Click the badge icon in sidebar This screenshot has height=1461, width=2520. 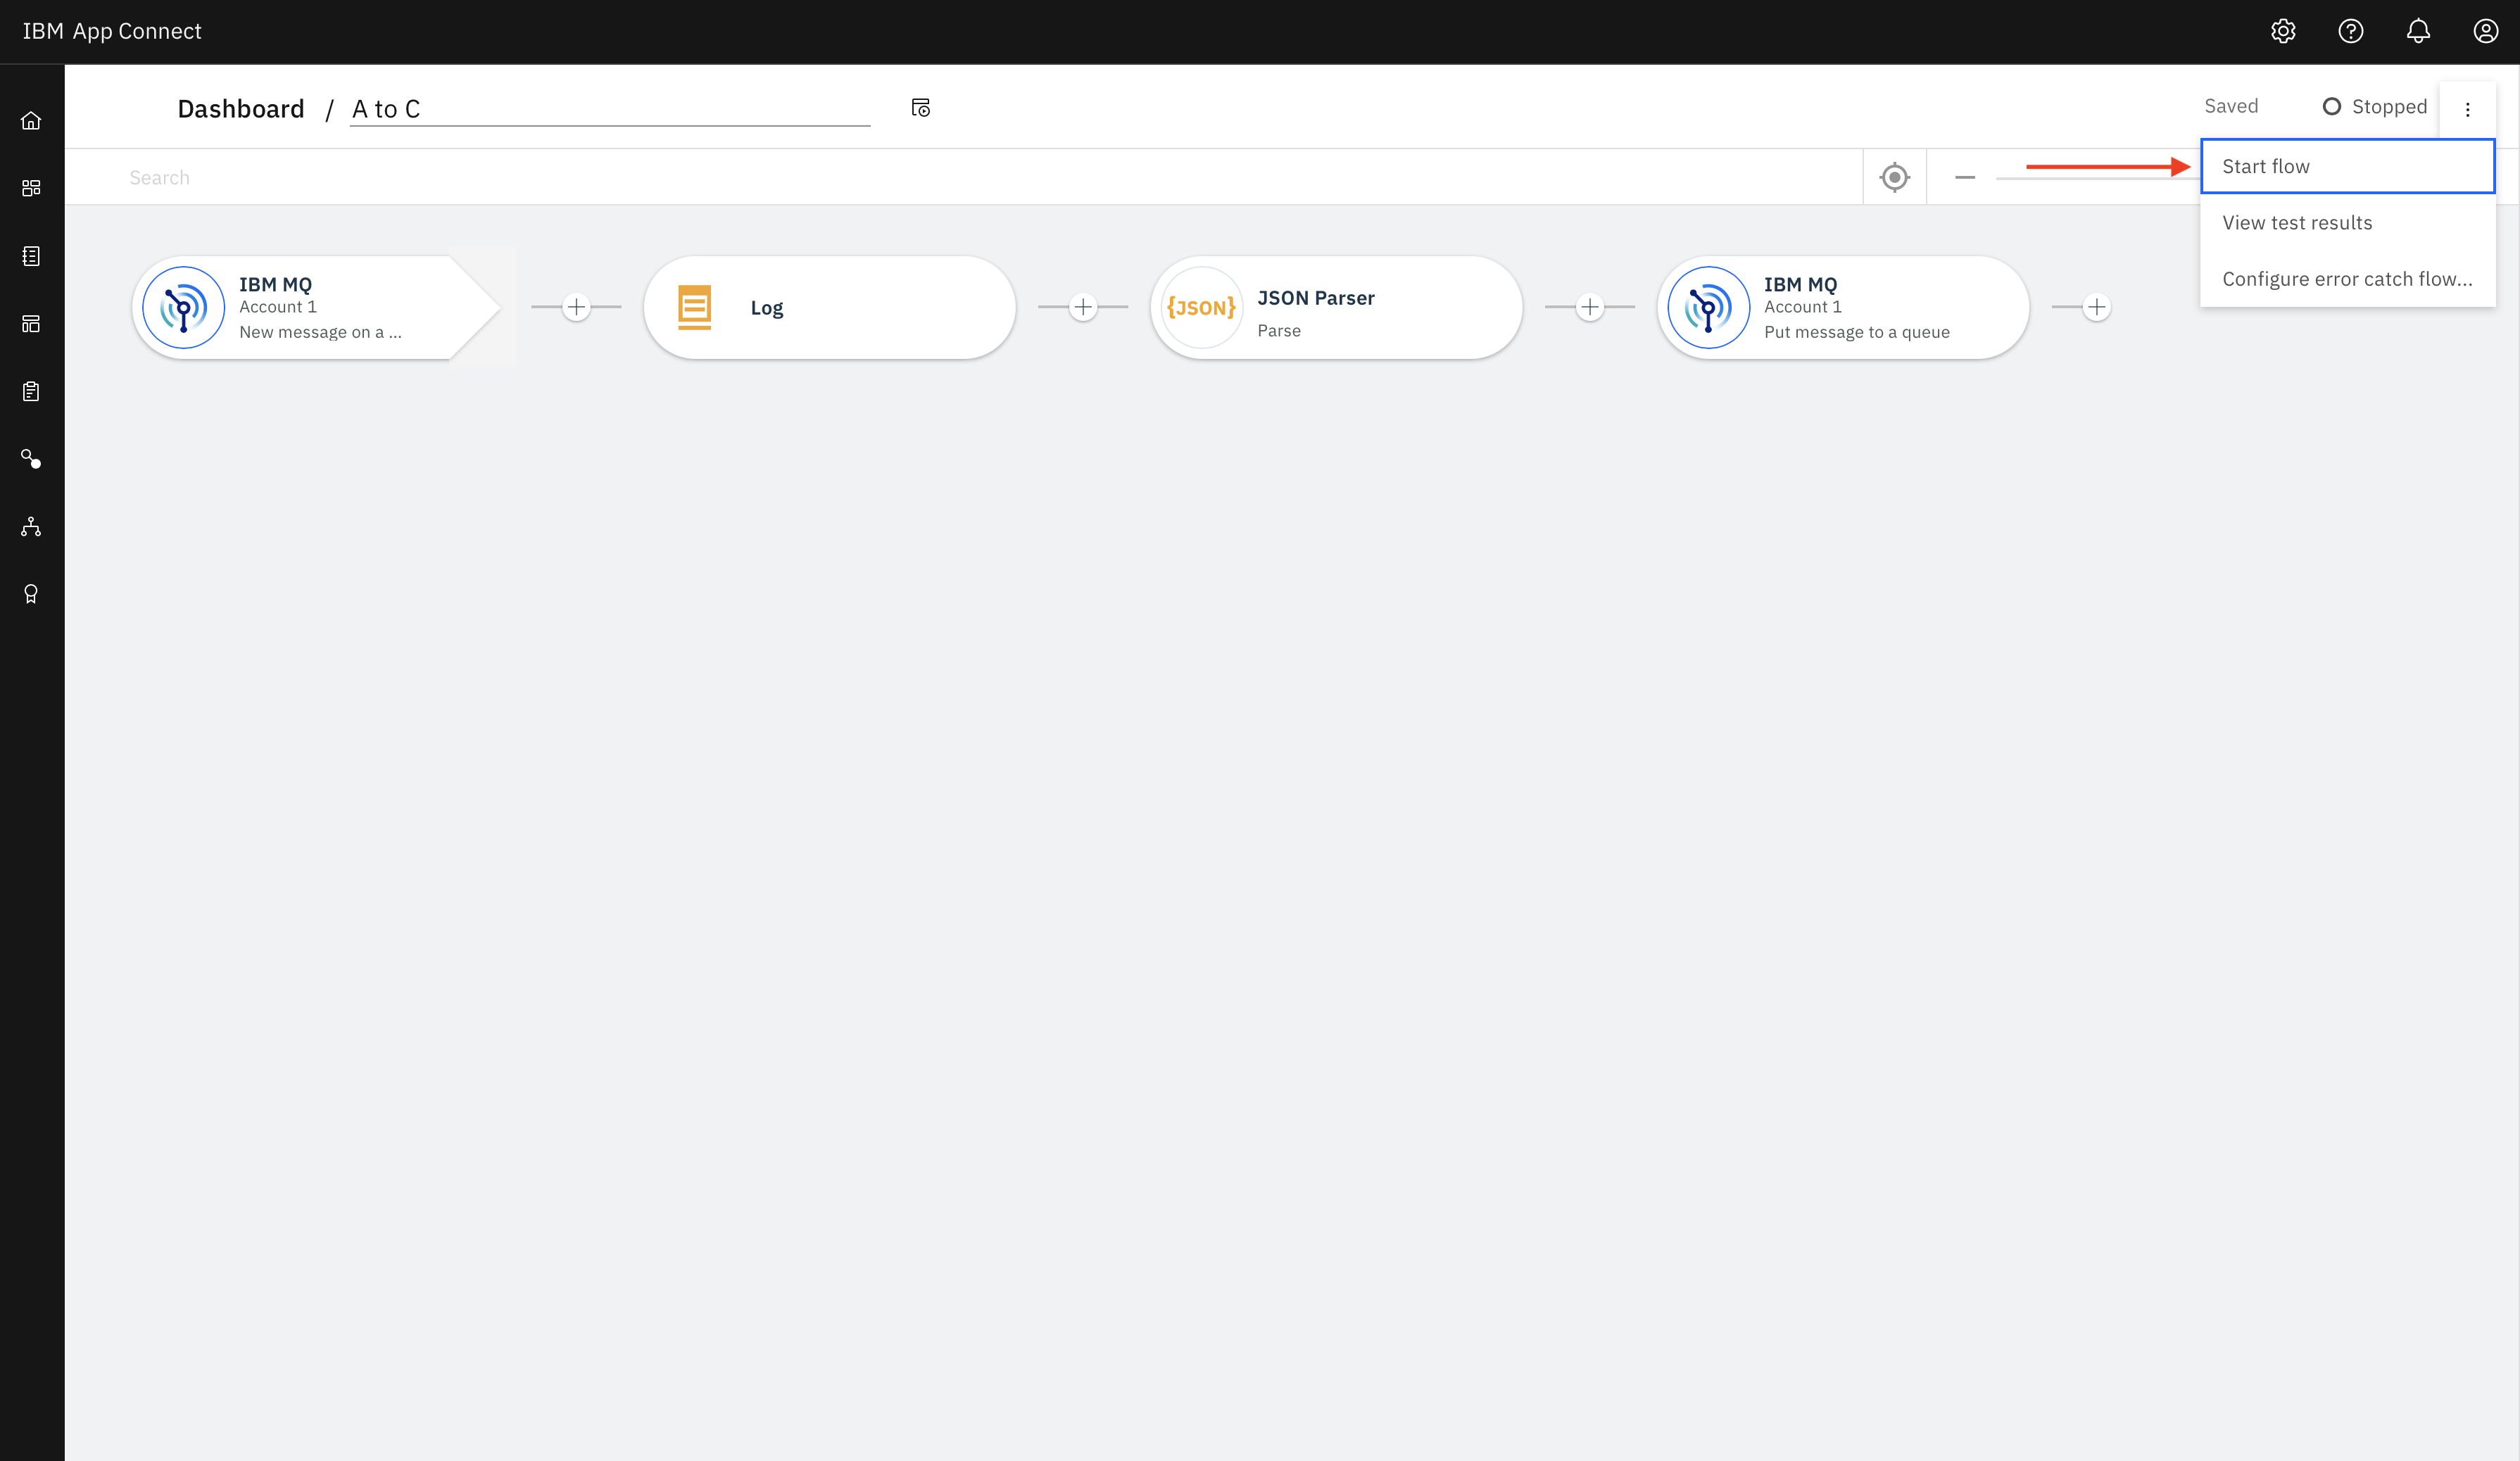point(31,594)
